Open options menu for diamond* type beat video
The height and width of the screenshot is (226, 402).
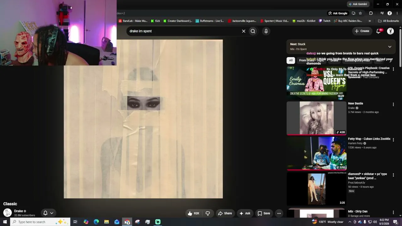(393, 175)
